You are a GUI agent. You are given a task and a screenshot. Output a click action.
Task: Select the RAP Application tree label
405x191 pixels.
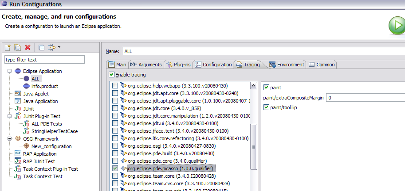point(40,154)
